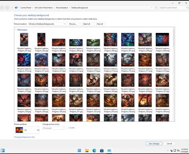Click the Select all button
This screenshot has height=154, width=189.
click(87, 24)
